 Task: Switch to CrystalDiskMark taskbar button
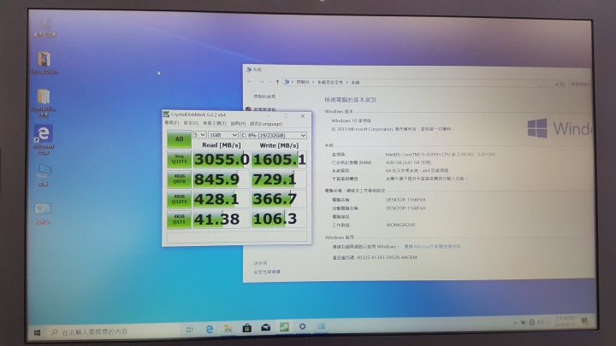click(284, 326)
